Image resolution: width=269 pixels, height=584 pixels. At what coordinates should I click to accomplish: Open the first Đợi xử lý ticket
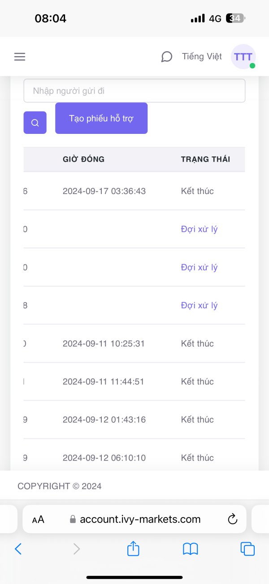[x=199, y=229]
